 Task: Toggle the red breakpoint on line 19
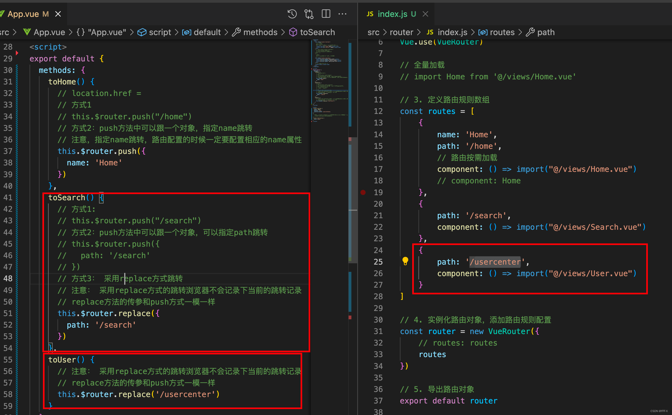tap(363, 192)
